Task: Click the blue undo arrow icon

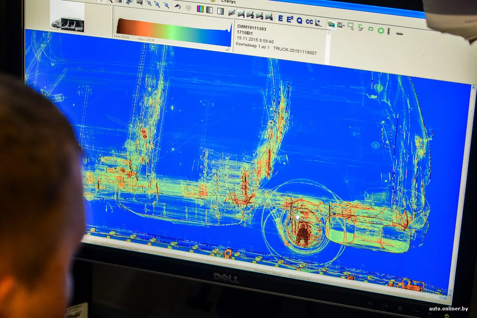Action: (178, 6)
